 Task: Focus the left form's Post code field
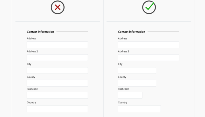[x=57, y=95]
